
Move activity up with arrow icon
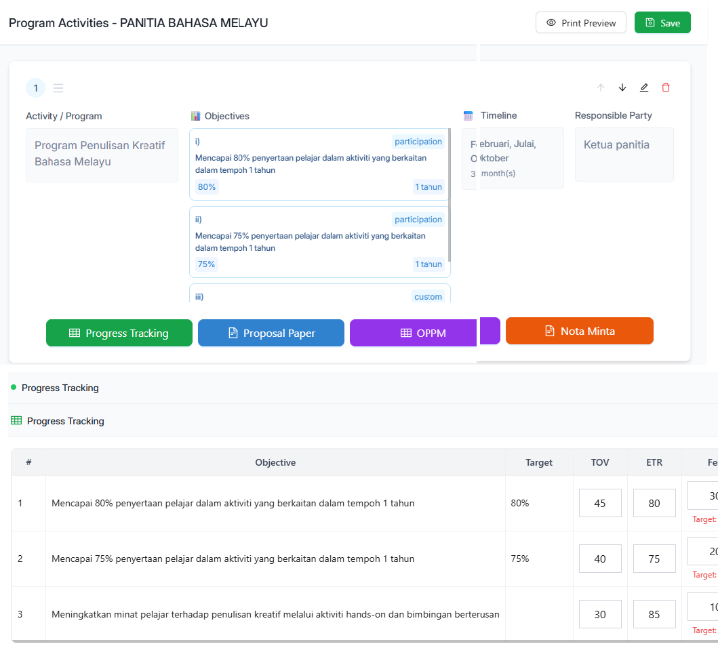[x=600, y=87]
